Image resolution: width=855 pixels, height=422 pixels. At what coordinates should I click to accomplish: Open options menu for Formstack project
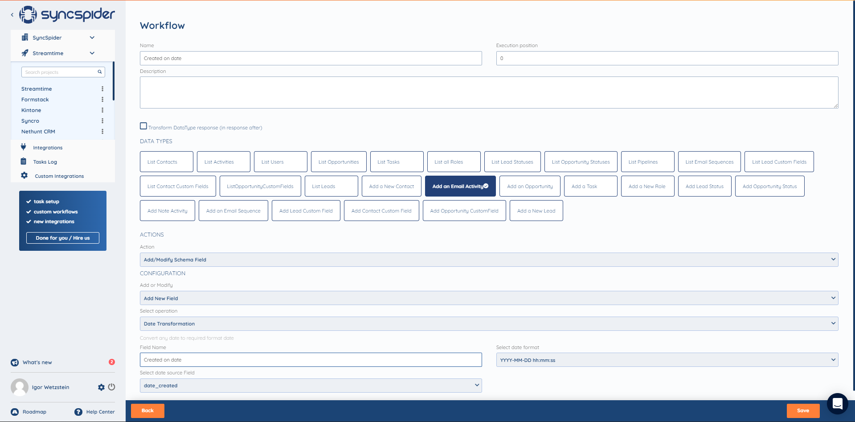102,100
